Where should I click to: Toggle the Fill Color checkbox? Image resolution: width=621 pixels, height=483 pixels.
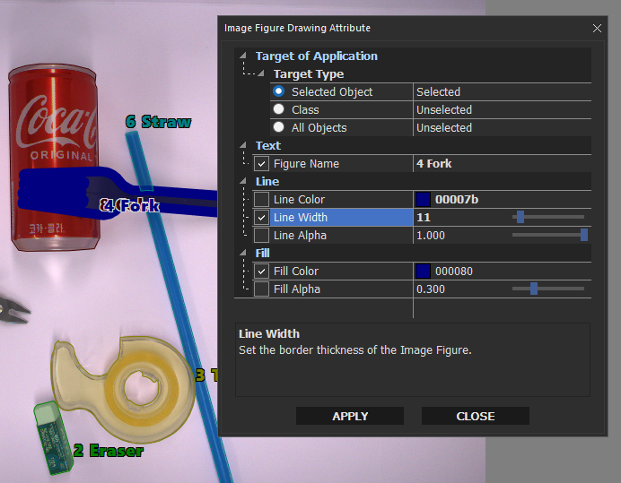tap(261, 271)
